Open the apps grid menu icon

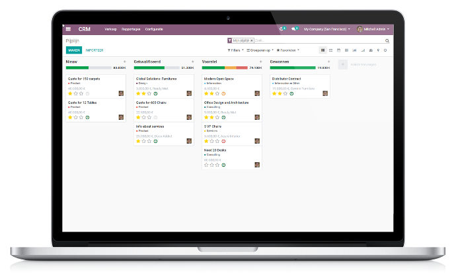(x=68, y=29)
